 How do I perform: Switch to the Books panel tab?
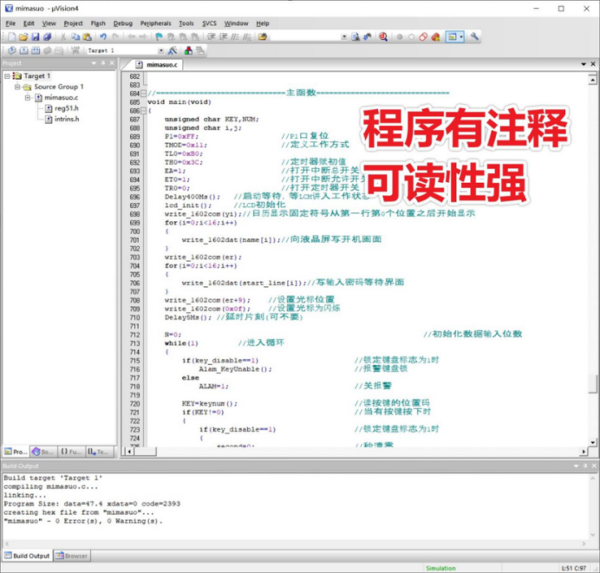coord(43,452)
